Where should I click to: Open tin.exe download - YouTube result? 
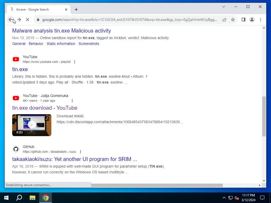click(44, 108)
